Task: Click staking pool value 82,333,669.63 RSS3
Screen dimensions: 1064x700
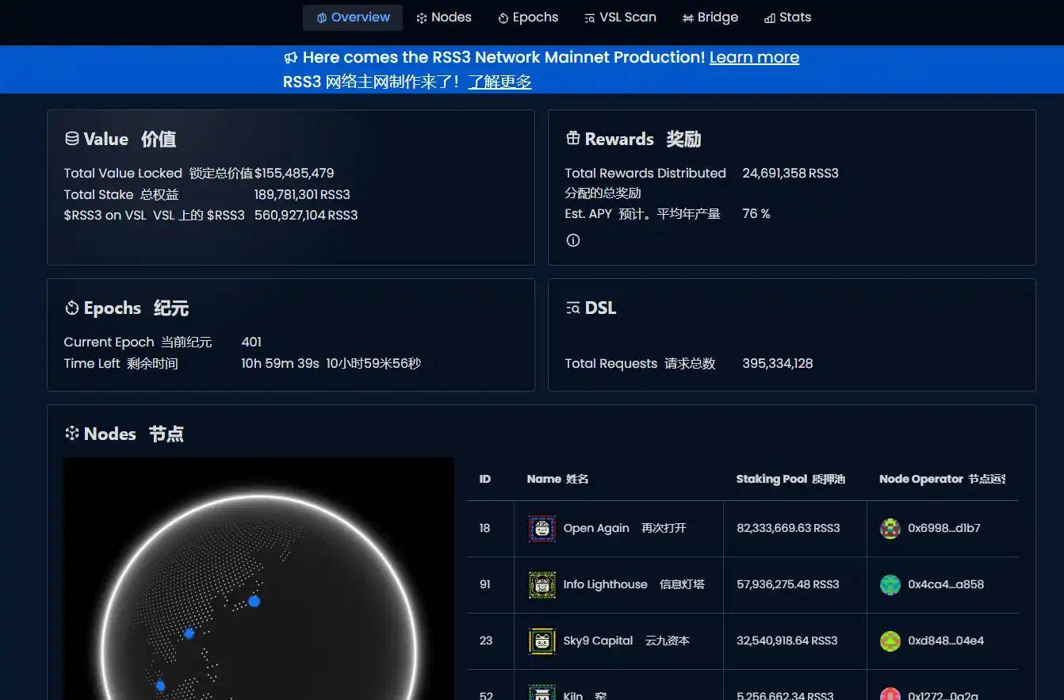Action: 788,528
